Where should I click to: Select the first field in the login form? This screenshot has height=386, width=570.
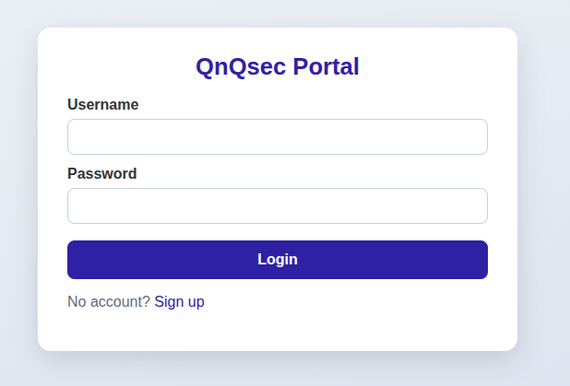(277, 136)
